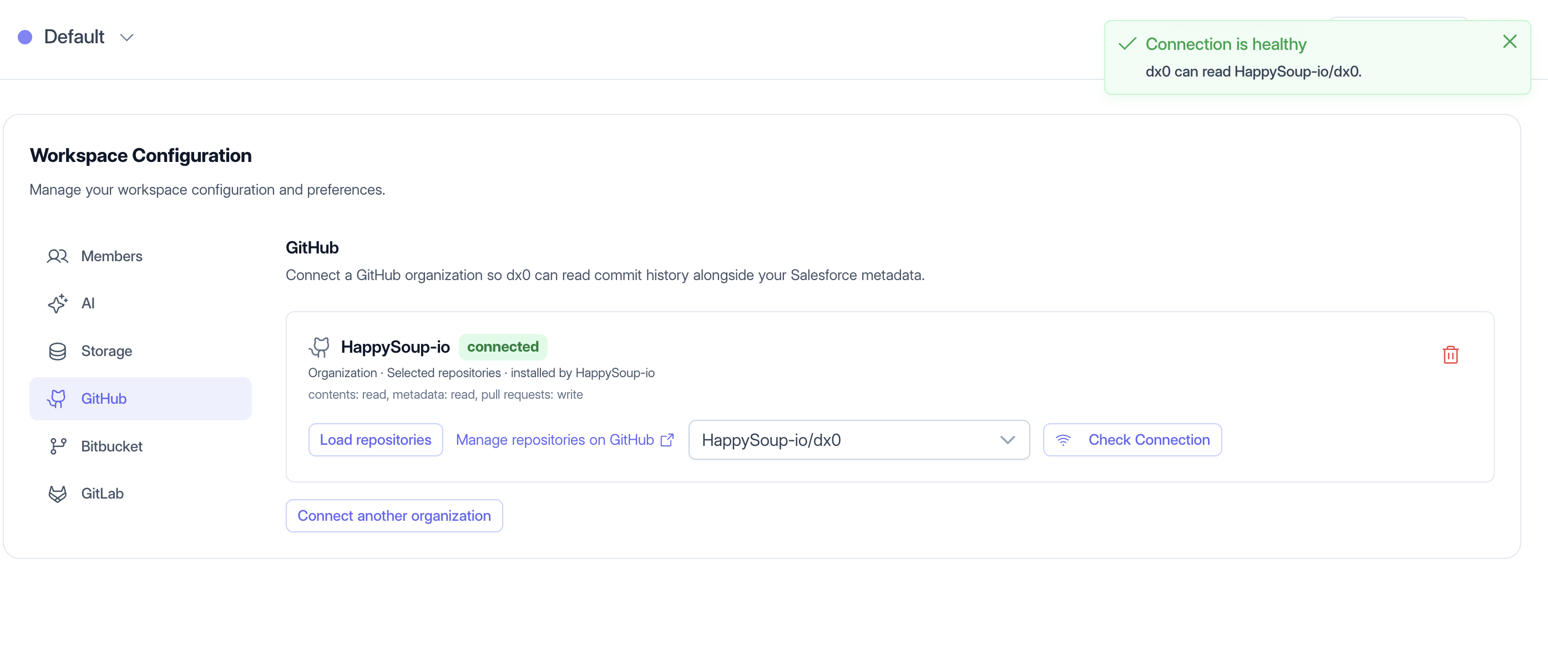Click the purple dot beside Default
The width and height of the screenshot is (1548, 650).
pyautogui.click(x=24, y=37)
